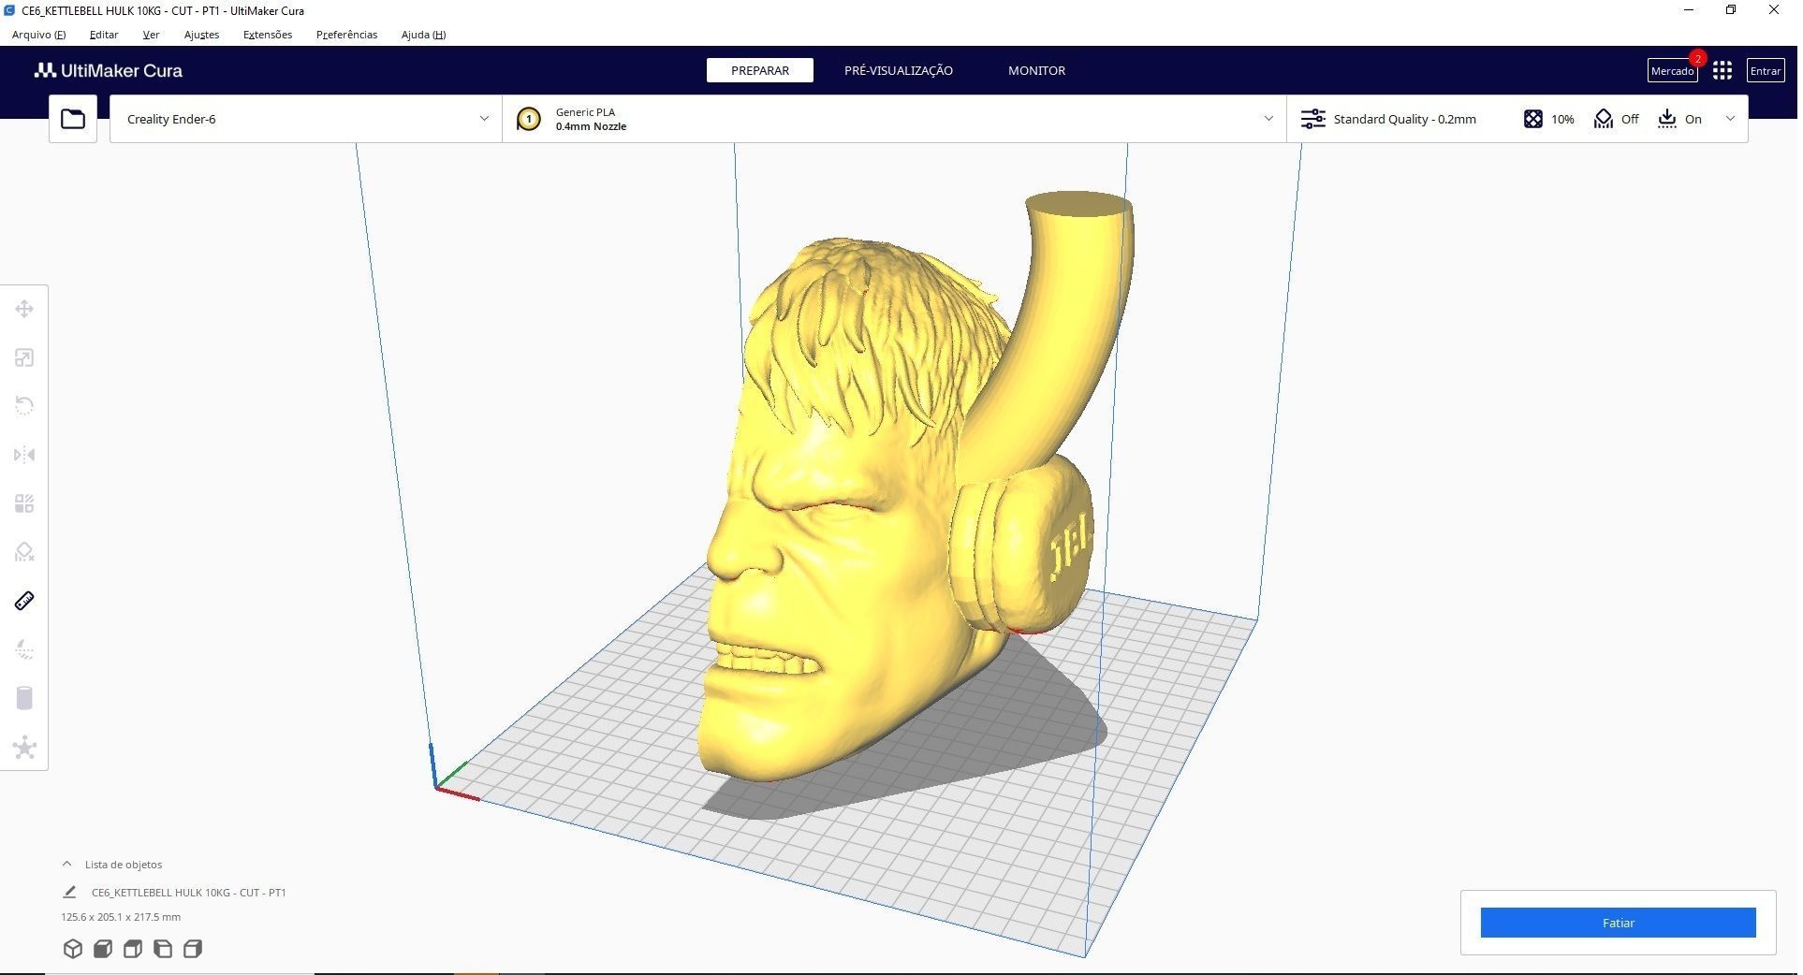This screenshot has height=975, width=1803.
Task: Click the lay-flat surface tool icon
Action: (x=24, y=649)
